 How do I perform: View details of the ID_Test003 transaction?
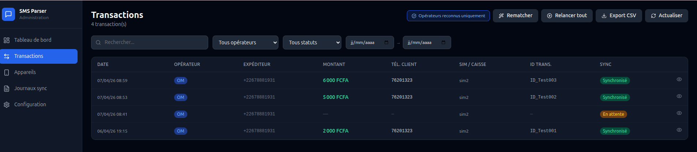click(679, 79)
